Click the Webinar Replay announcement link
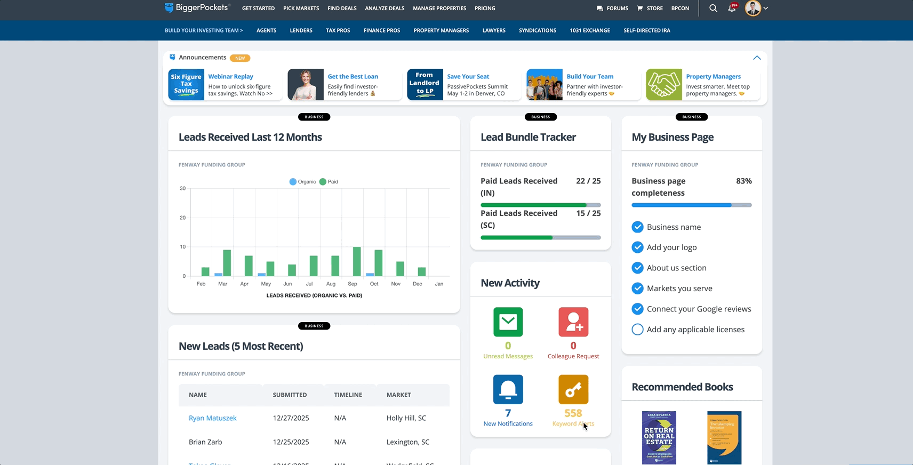This screenshot has height=465, width=913. (230, 77)
